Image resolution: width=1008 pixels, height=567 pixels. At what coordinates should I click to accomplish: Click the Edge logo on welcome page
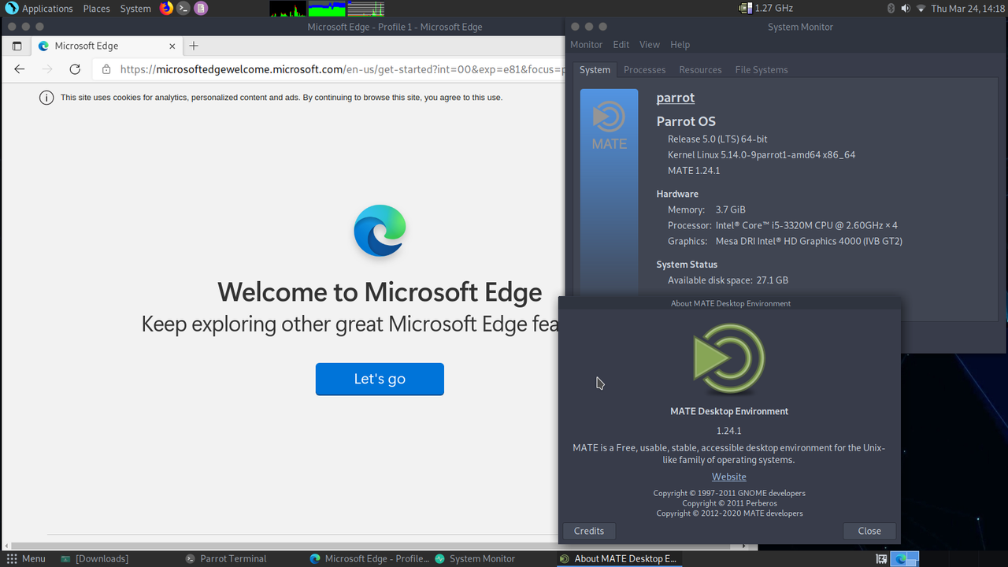point(380,231)
